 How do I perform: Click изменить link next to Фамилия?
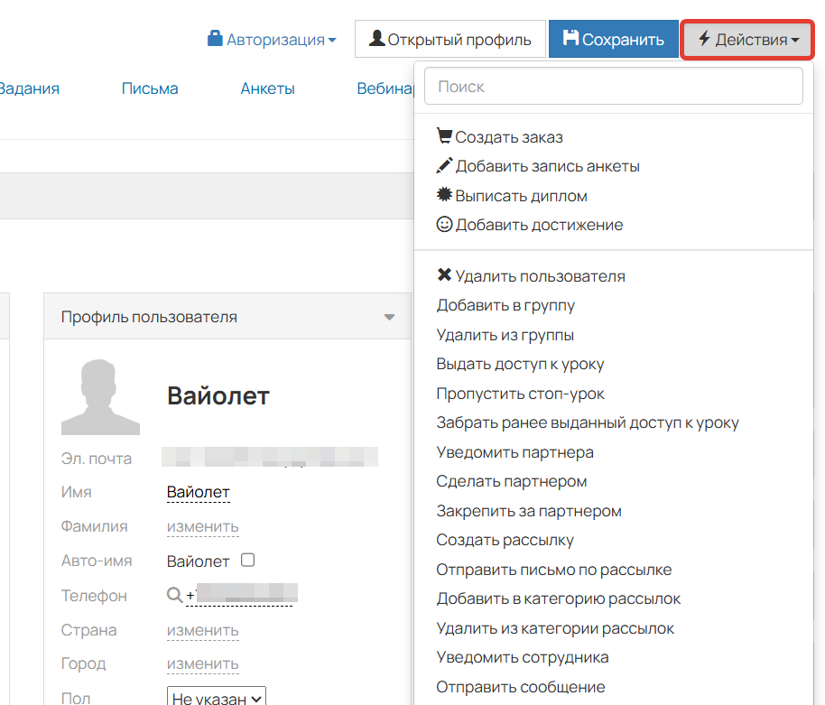point(202,526)
